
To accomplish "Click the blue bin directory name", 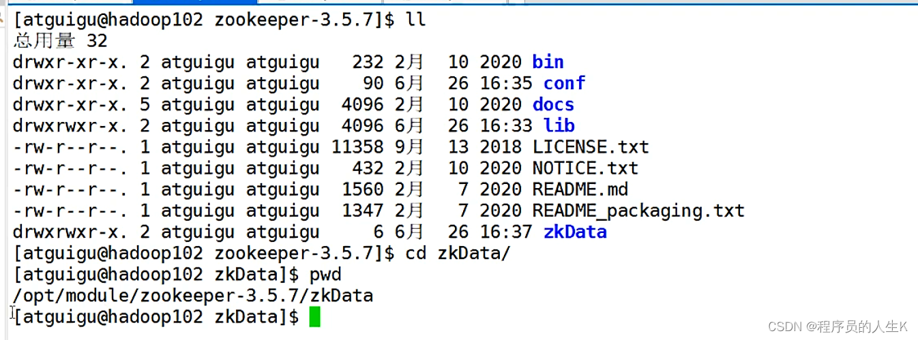I will click(x=548, y=62).
